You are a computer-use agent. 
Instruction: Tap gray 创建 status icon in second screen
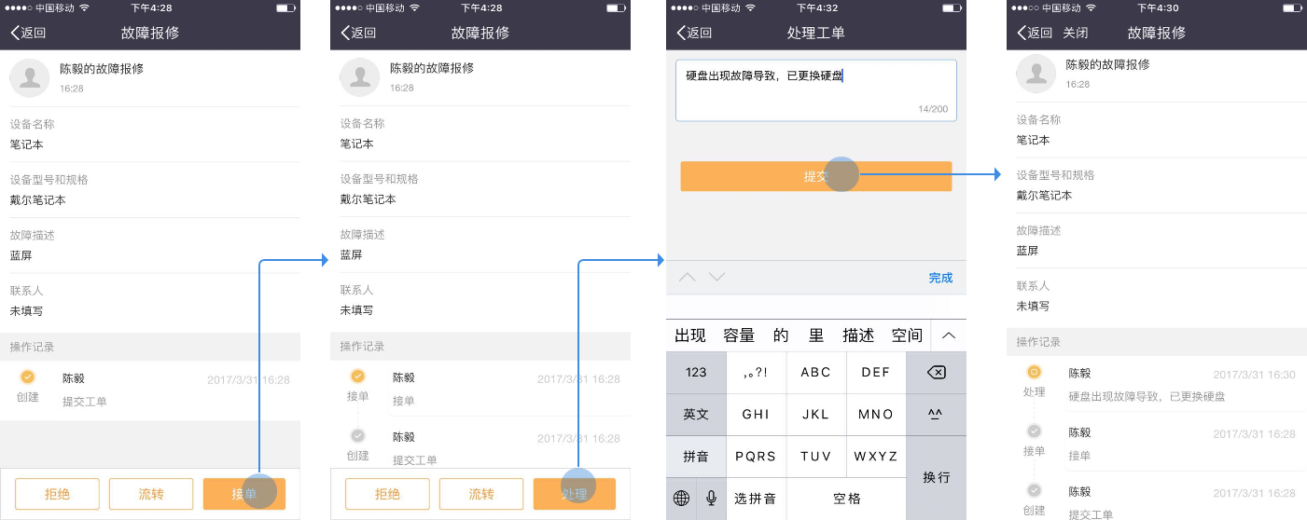357,435
